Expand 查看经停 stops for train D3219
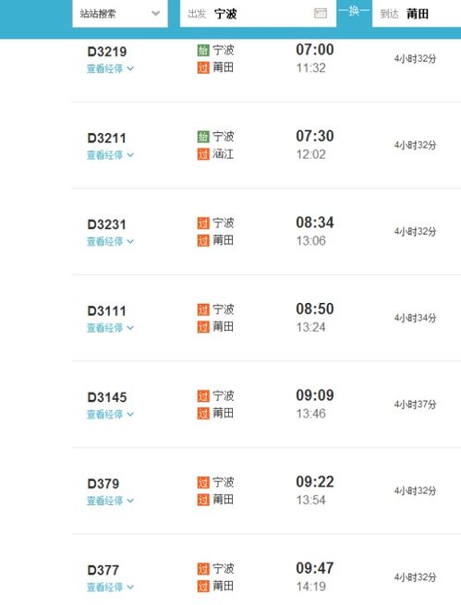 [110, 68]
